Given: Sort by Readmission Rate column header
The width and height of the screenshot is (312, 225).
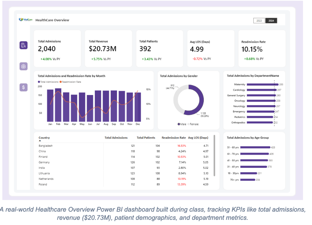Looking at the screenshot, I should (x=174, y=138).
